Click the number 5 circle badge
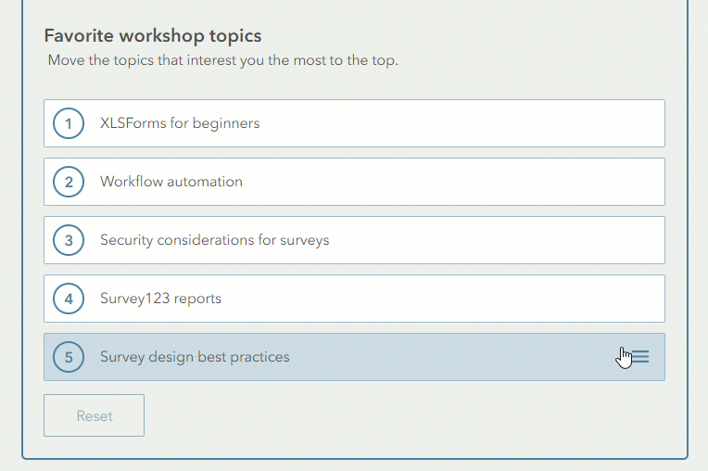The height and width of the screenshot is (471, 708). [x=69, y=357]
